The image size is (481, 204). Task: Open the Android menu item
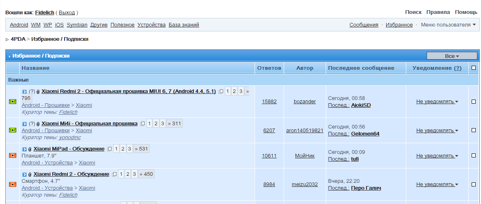pos(19,25)
